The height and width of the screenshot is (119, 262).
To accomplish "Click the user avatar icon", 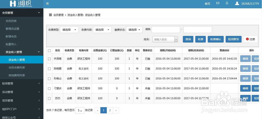I will pyautogui.click(x=237, y=3).
